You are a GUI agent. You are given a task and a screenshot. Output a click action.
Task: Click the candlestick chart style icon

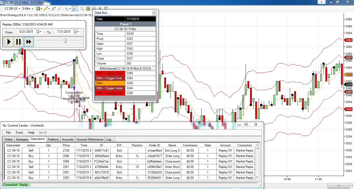click(38, 9)
